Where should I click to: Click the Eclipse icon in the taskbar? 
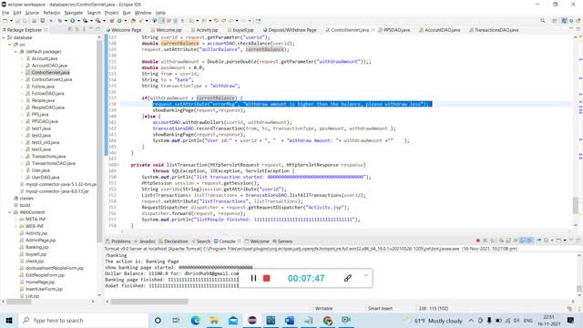point(252,320)
